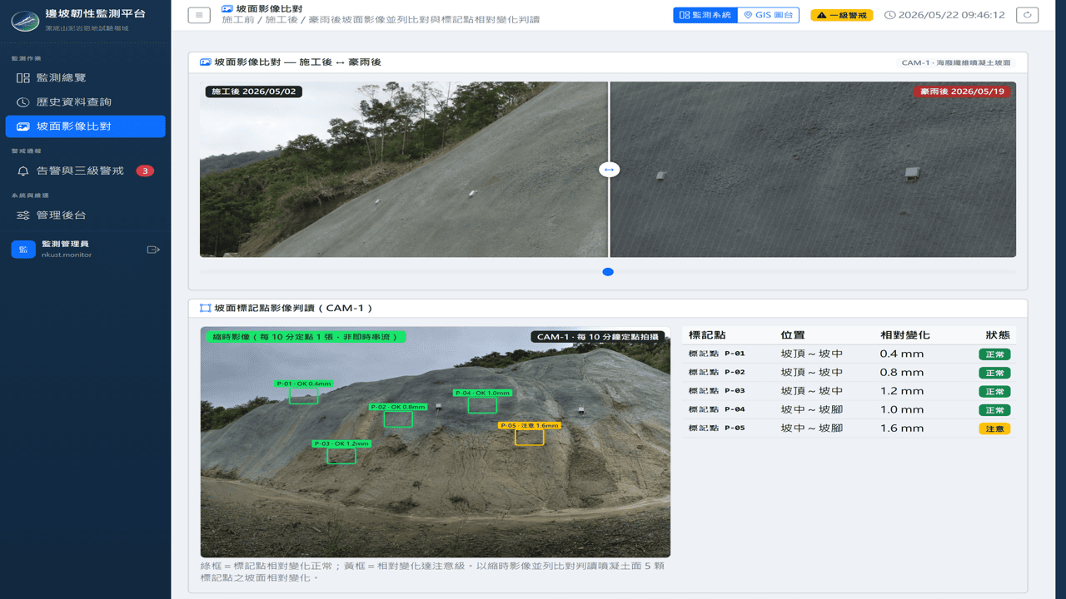The image size is (1066, 599).
Task: Click the comparison slider track
Action: click(608, 272)
